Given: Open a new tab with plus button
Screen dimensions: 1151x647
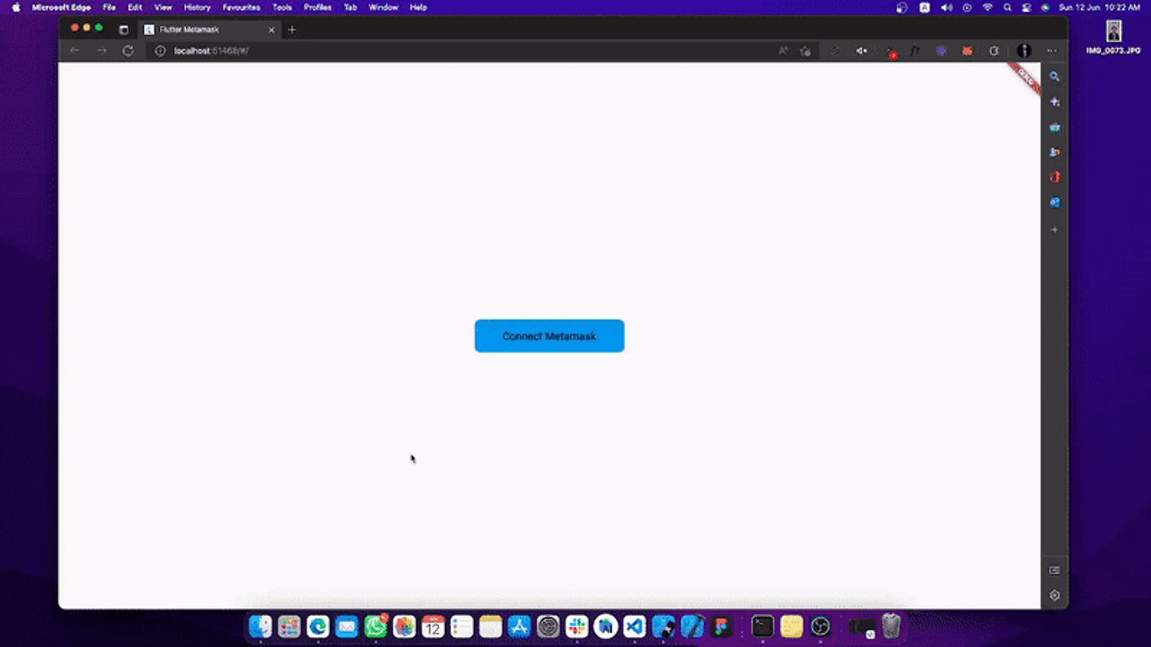Looking at the screenshot, I should coord(292,30).
